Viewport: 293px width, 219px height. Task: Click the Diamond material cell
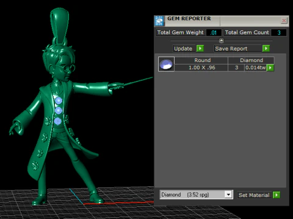[x=251, y=60]
